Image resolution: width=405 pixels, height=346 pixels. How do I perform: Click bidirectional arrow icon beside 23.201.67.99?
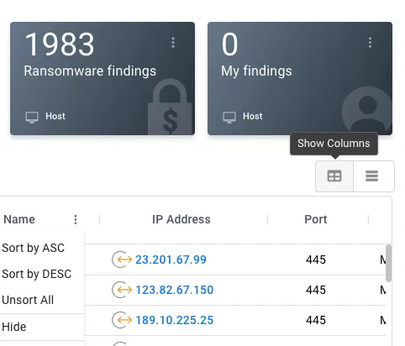[122, 259]
